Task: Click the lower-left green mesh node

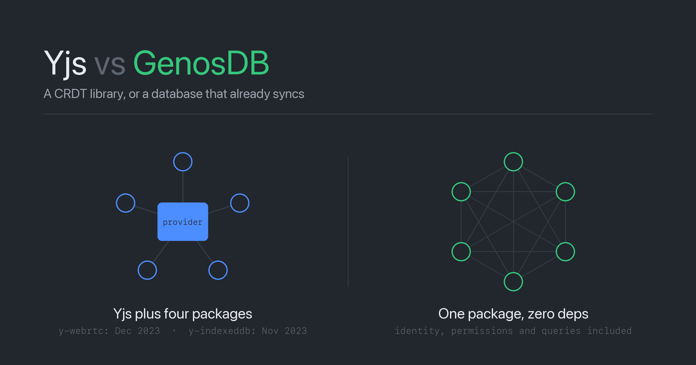Action: (x=461, y=252)
